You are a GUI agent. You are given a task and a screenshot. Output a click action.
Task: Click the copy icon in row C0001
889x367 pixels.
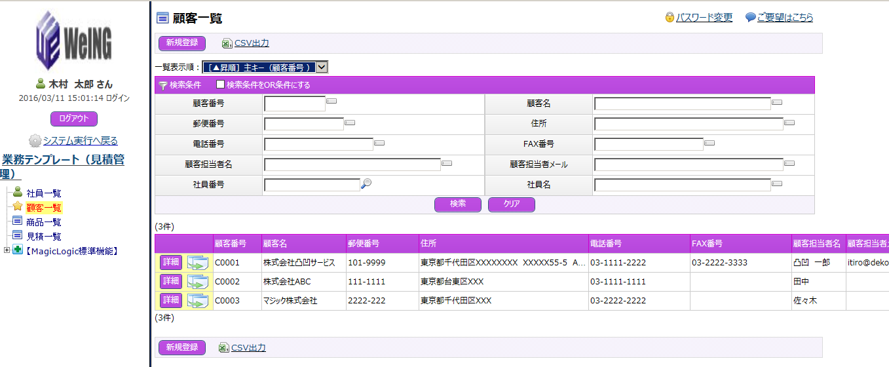pos(197,263)
